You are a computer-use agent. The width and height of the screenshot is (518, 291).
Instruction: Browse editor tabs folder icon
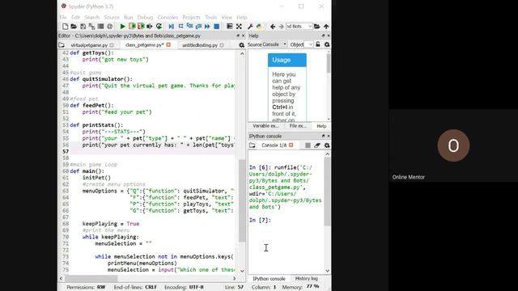tap(62, 45)
